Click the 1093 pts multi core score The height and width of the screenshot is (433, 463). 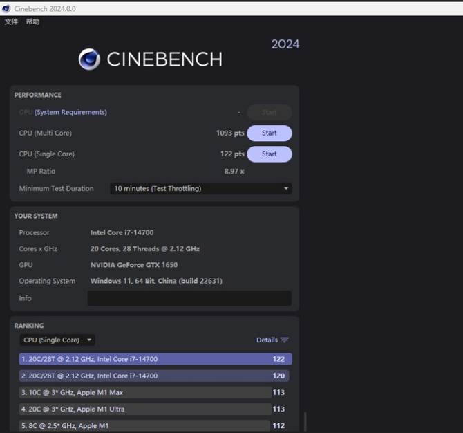tap(230, 133)
